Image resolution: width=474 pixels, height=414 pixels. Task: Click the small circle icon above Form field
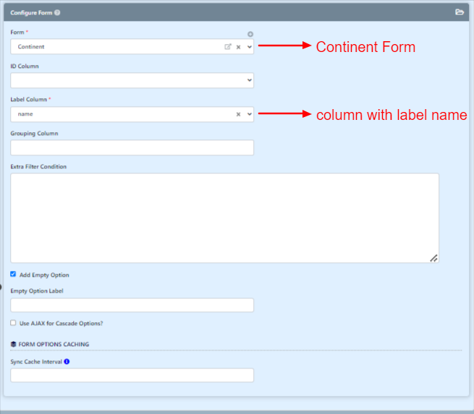tap(250, 34)
